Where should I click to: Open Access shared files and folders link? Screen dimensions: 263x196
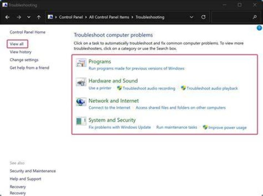click(181, 108)
